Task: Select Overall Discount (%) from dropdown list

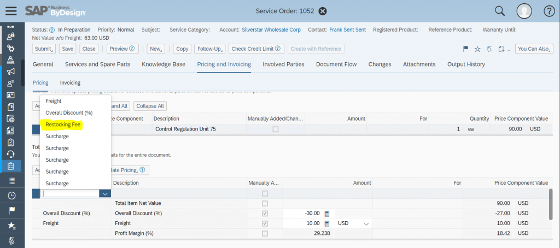Action: pyautogui.click(x=69, y=113)
